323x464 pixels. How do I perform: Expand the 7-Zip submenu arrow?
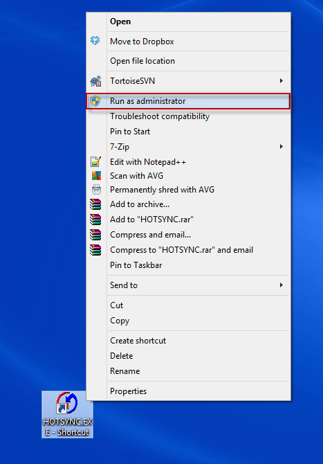(x=282, y=147)
